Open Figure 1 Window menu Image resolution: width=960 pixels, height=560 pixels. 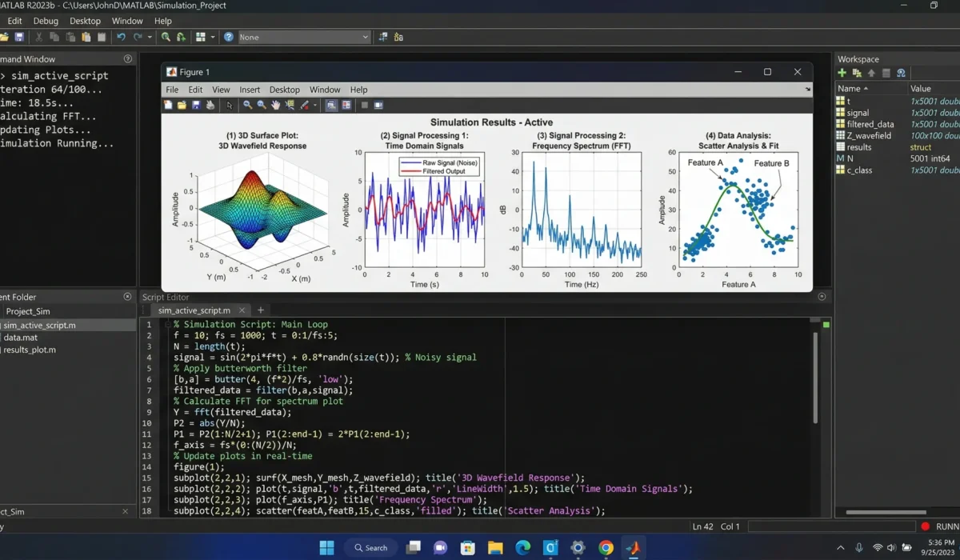[325, 90]
